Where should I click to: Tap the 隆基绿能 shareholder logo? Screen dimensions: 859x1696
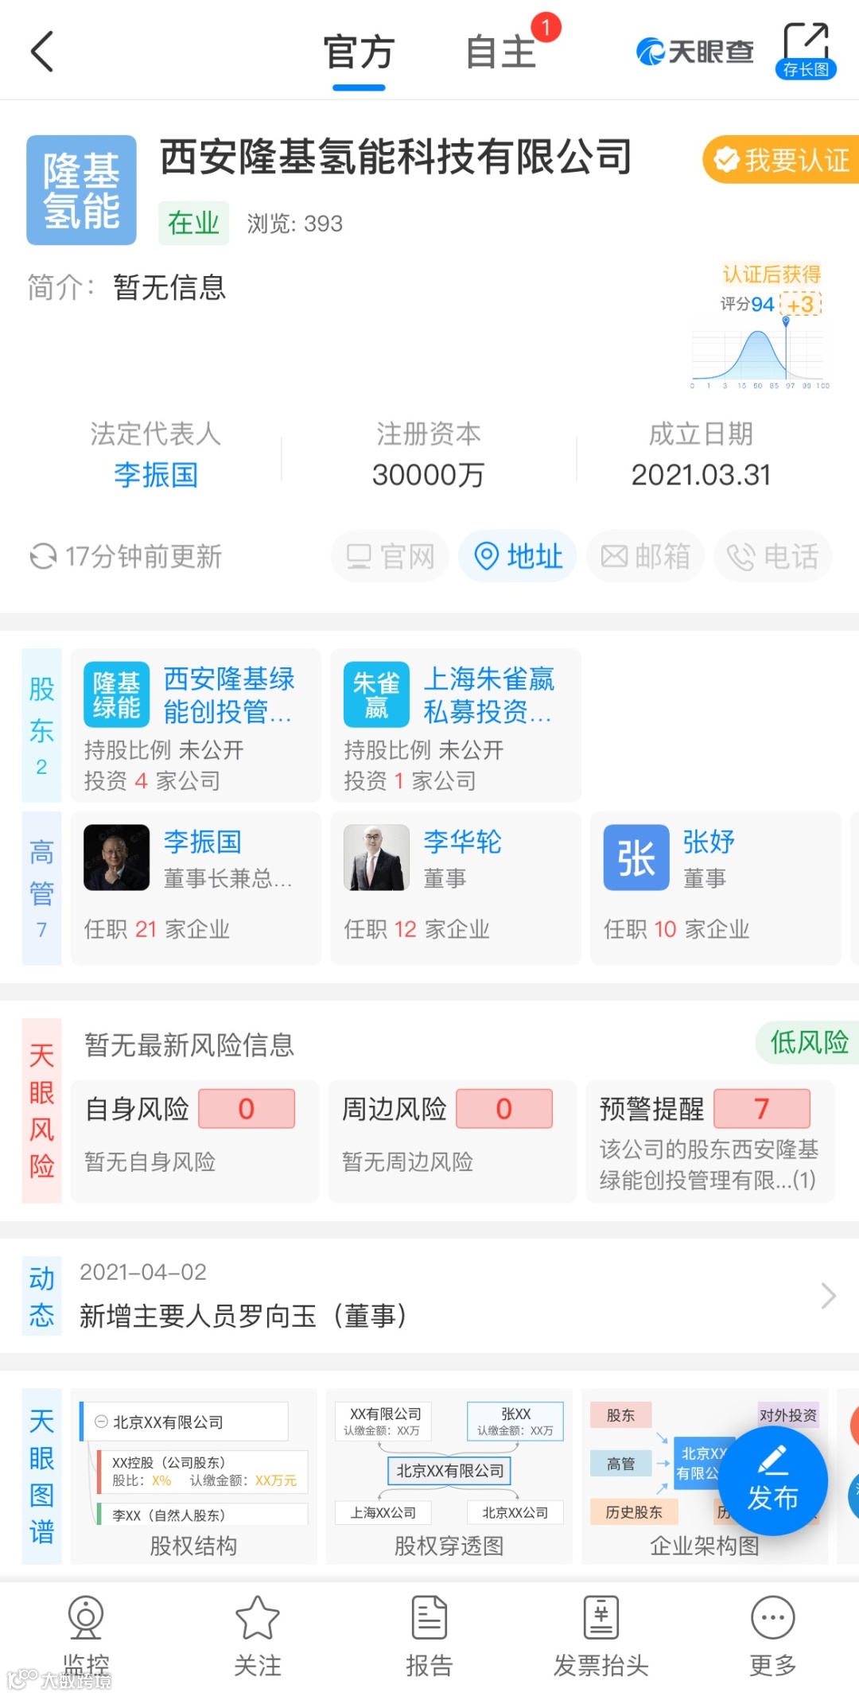tap(117, 694)
